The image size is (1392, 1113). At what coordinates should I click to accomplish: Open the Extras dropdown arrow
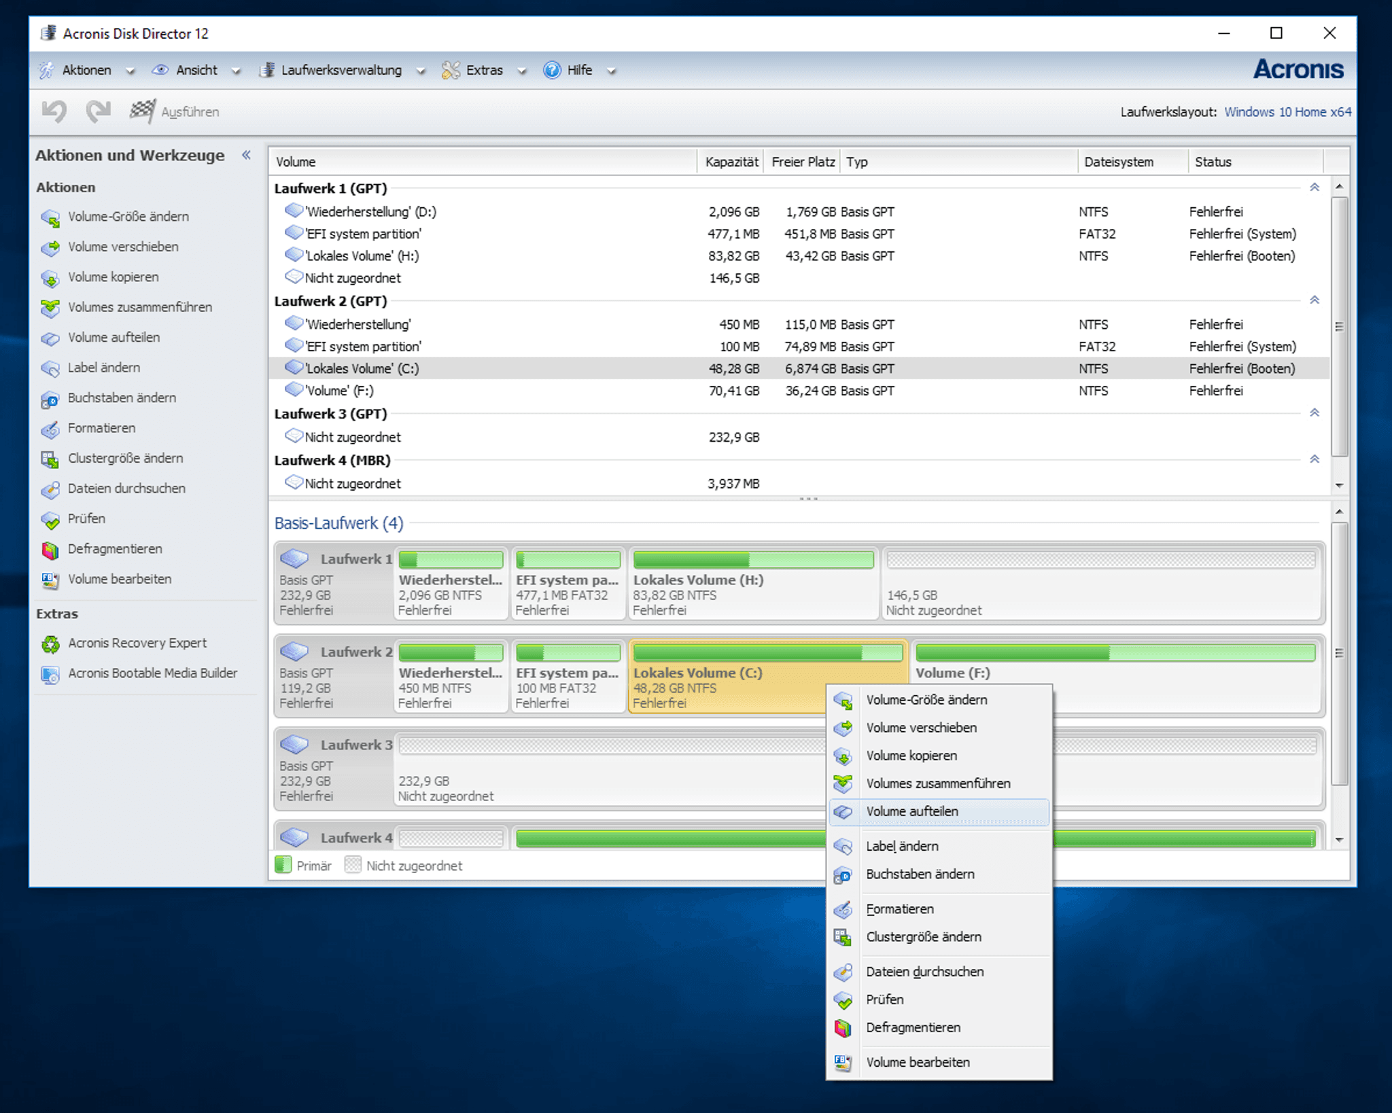(x=522, y=70)
